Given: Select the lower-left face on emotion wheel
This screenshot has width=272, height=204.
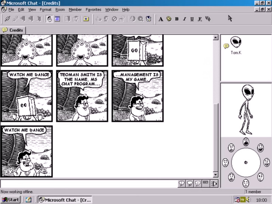Looking at the screenshot, I should tap(231, 177).
